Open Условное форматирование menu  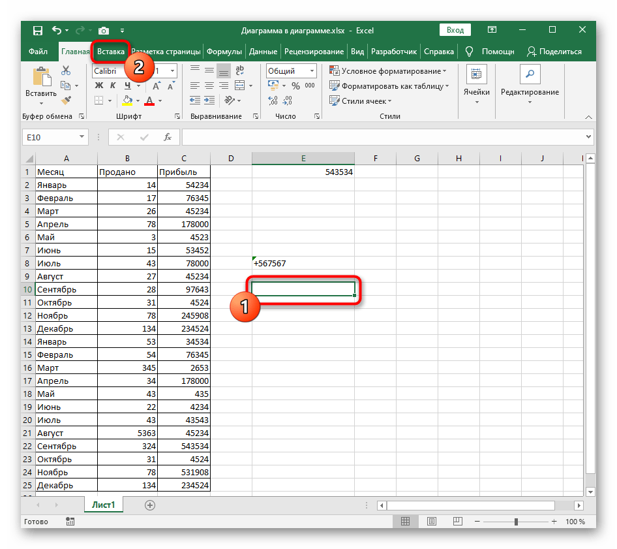tap(387, 71)
